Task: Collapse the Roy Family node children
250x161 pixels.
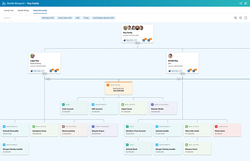Action: pyautogui.click(x=137, y=43)
